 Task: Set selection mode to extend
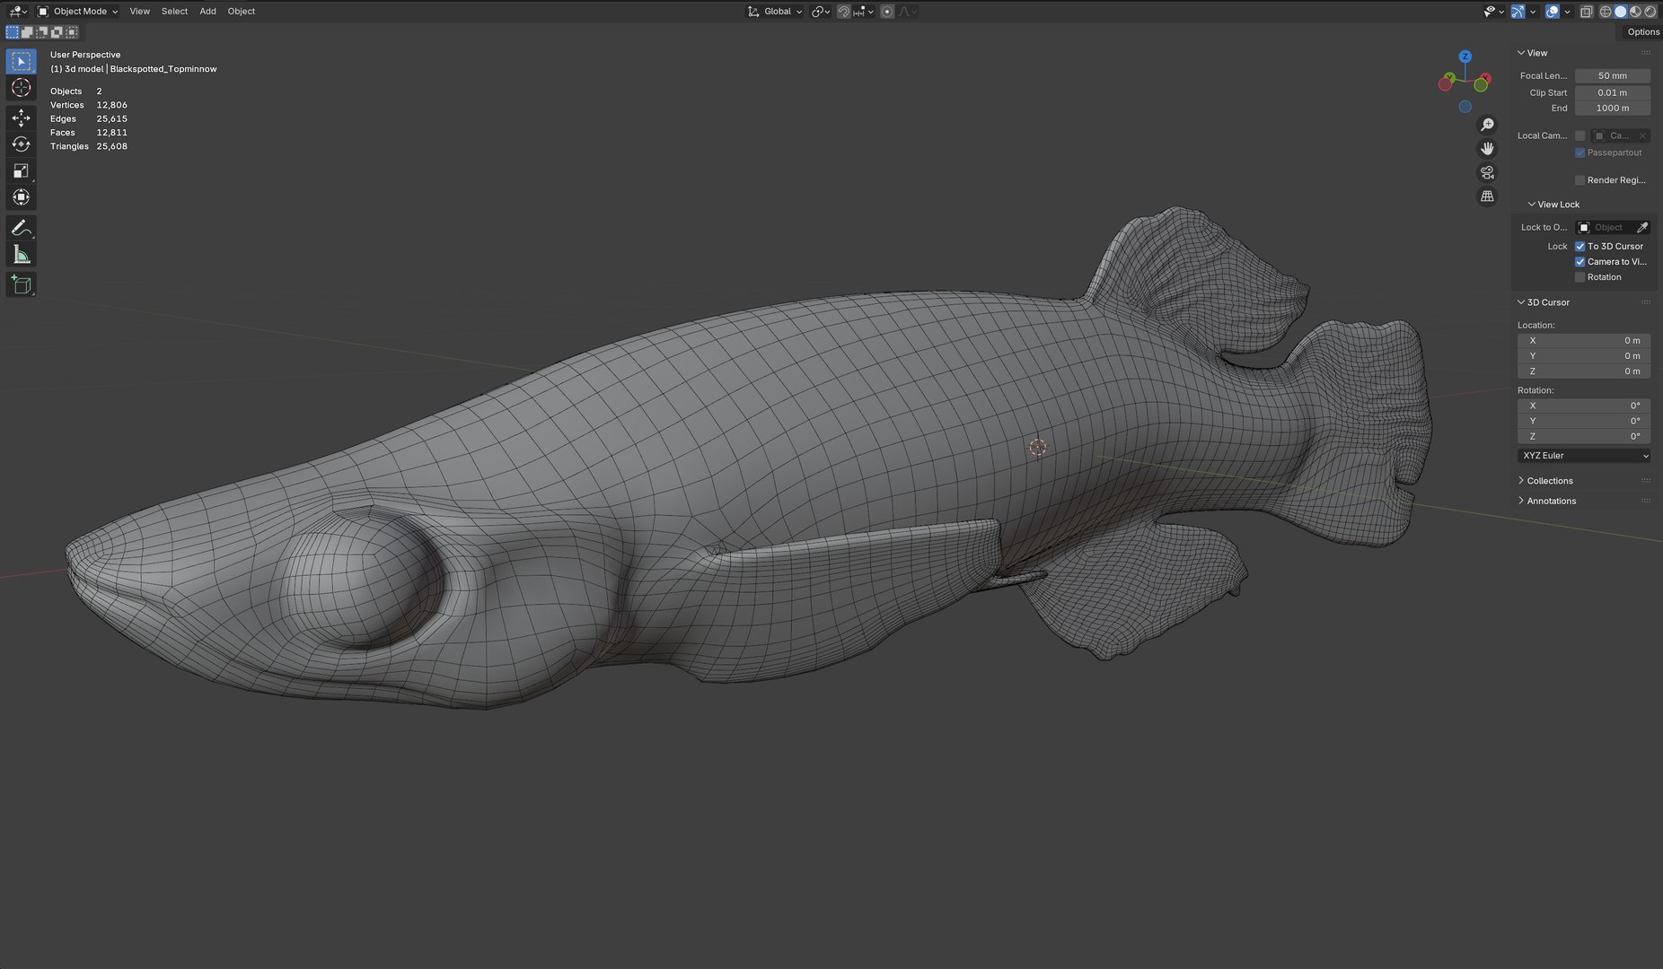[x=27, y=31]
